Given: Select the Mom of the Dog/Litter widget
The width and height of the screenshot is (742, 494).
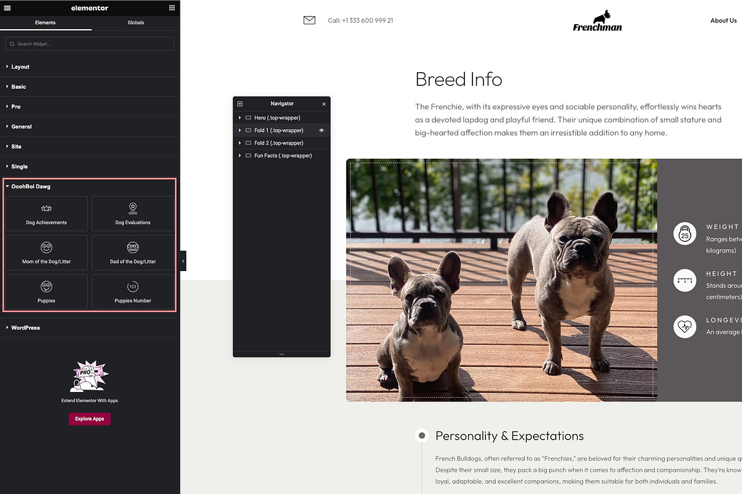Looking at the screenshot, I should tap(46, 253).
